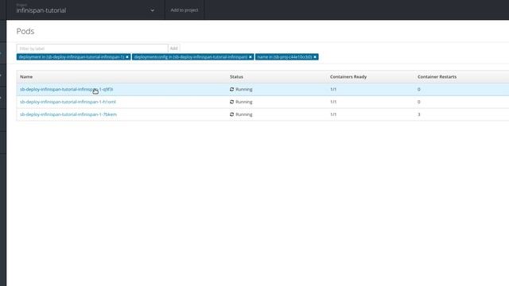Click the Add to project button

pos(185,10)
